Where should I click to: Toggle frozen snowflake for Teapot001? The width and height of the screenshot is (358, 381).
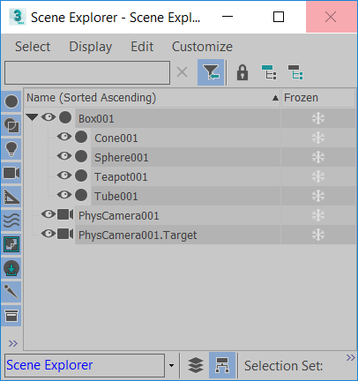tap(318, 176)
